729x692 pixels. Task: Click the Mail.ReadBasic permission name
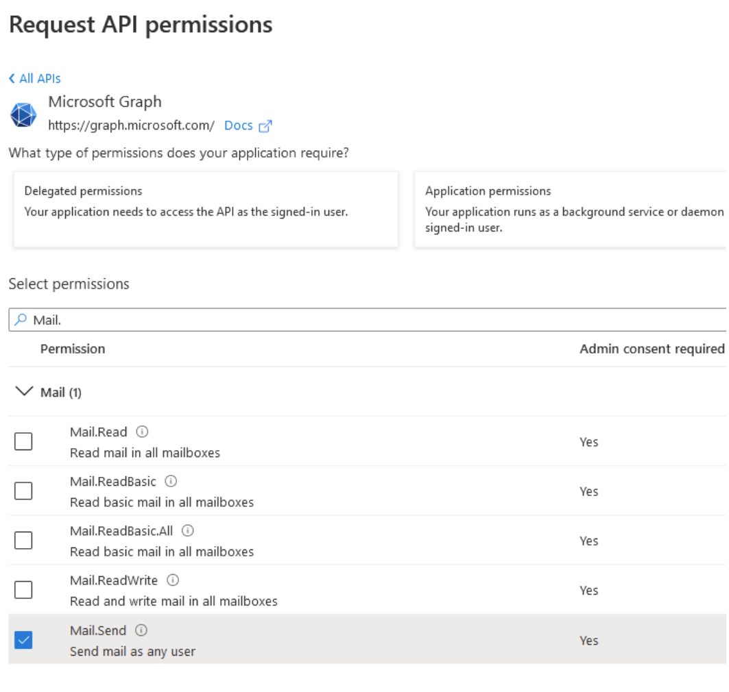click(113, 482)
